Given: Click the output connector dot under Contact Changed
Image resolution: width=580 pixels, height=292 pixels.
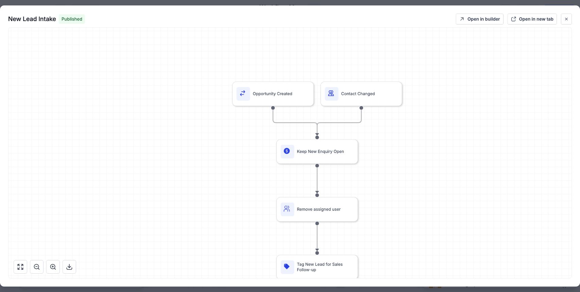Looking at the screenshot, I should tap(361, 108).
